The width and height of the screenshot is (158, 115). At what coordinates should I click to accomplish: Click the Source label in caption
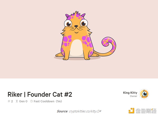click(62, 111)
